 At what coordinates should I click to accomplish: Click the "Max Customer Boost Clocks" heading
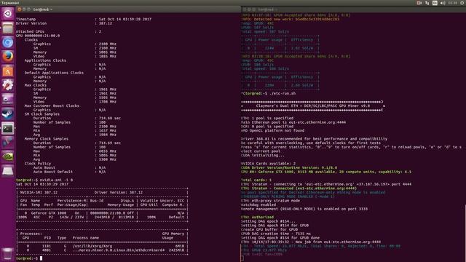pyautogui.click(x=52, y=106)
